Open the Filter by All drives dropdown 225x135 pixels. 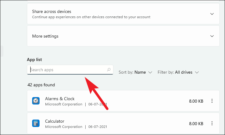[x=178, y=72]
